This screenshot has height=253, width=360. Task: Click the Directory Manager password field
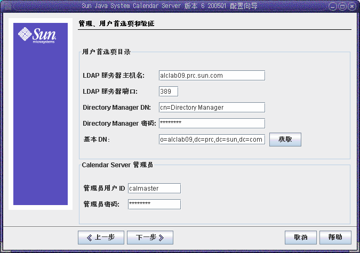212,124
